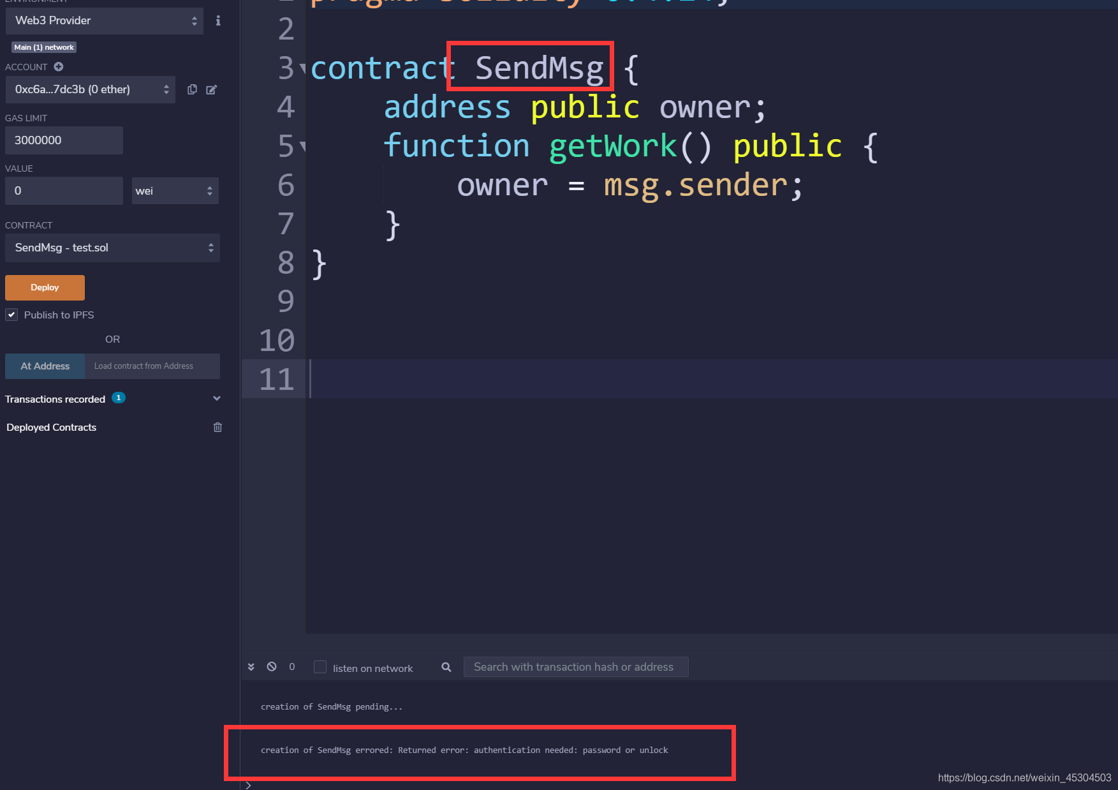The image size is (1118, 790).
Task: Focus the transaction hash search box
Action: (575, 667)
